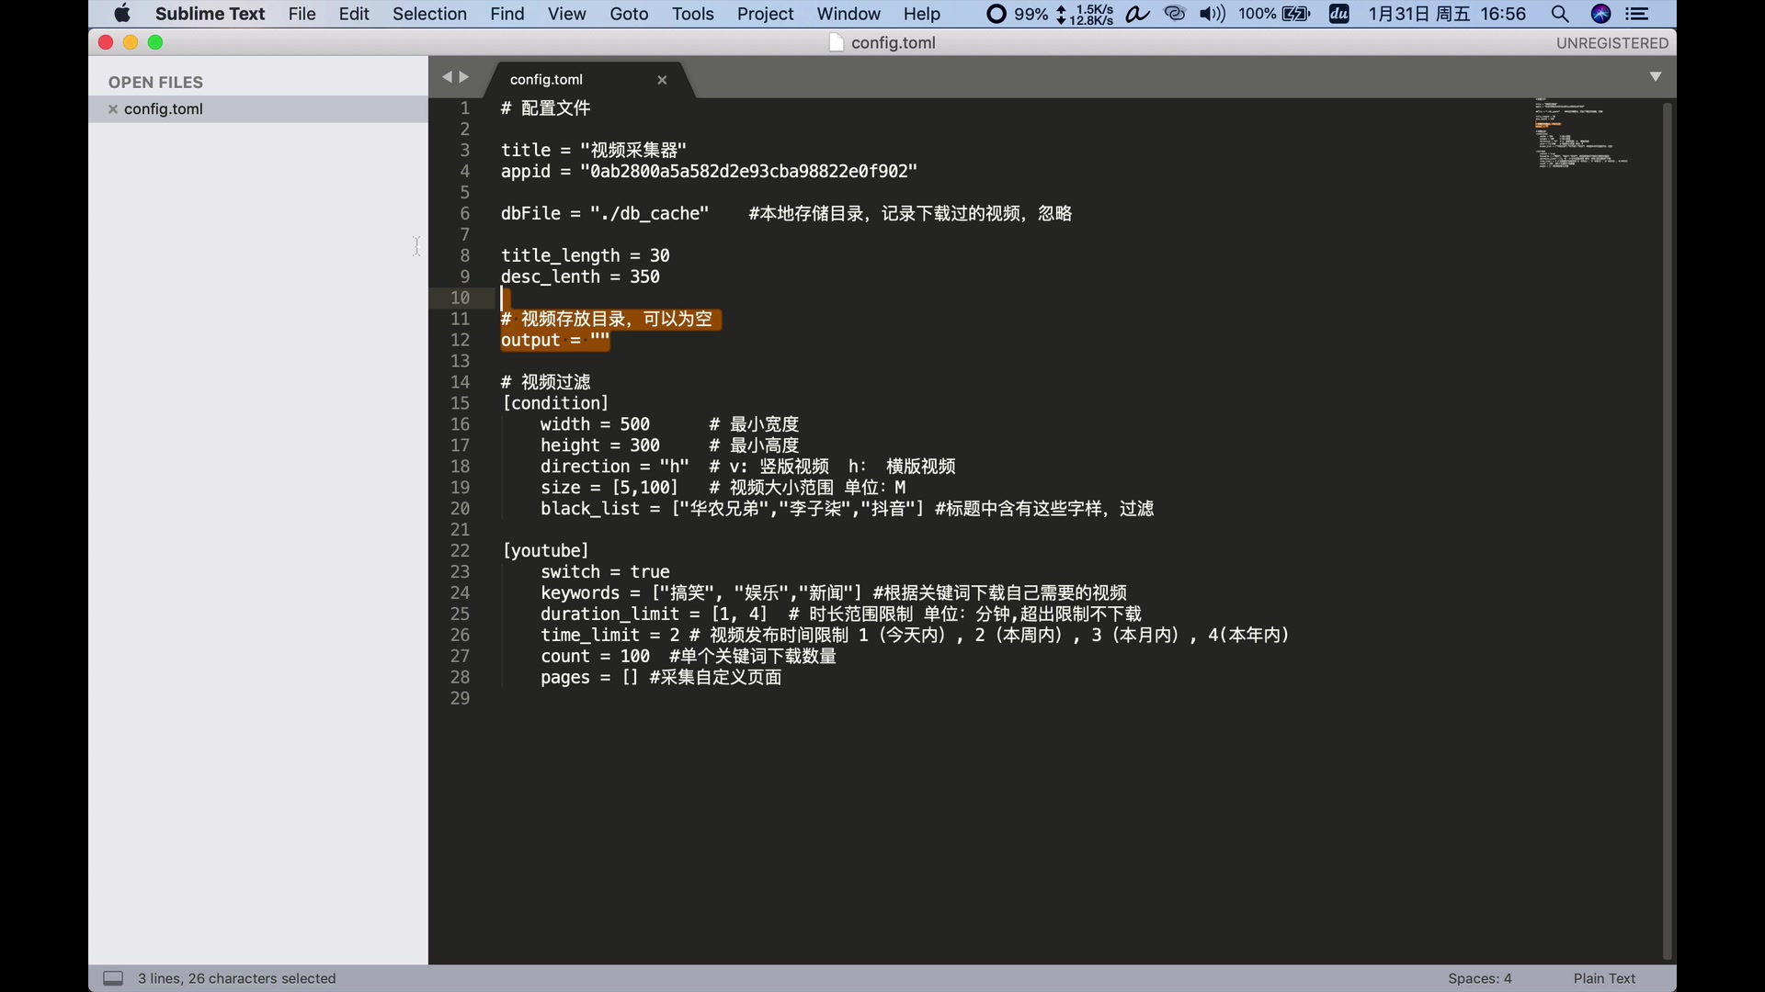1765x992 pixels.
Task: Click the Creative Cloud menu bar icon
Action: [x=1175, y=14]
